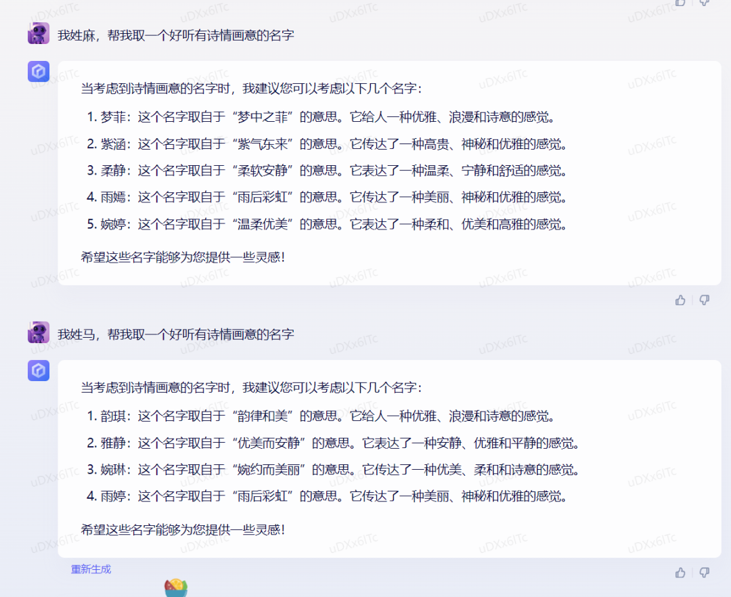This screenshot has height=597, width=731.
Task: Click the bot avatar of the first reply
Action: click(39, 71)
